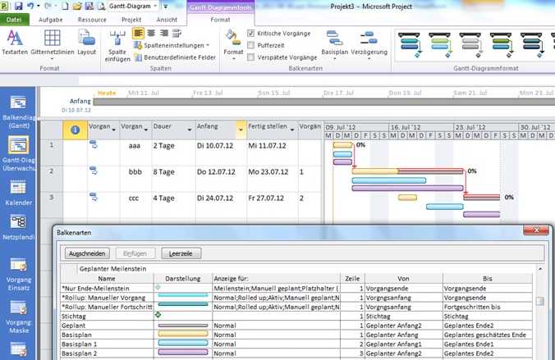Click the Balkenarten list scrollbar thumb

click(x=540, y=301)
